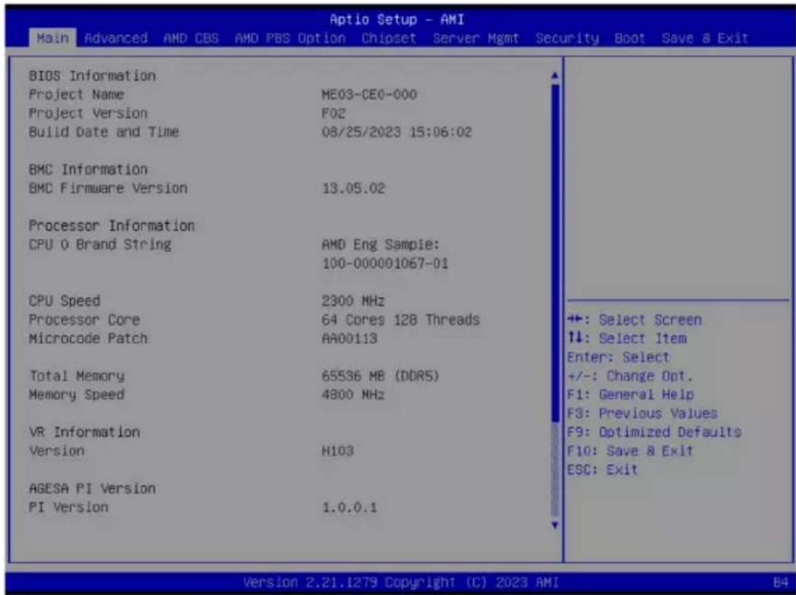Select the Total Memory label
The height and width of the screenshot is (595, 796).
[x=76, y=376]
